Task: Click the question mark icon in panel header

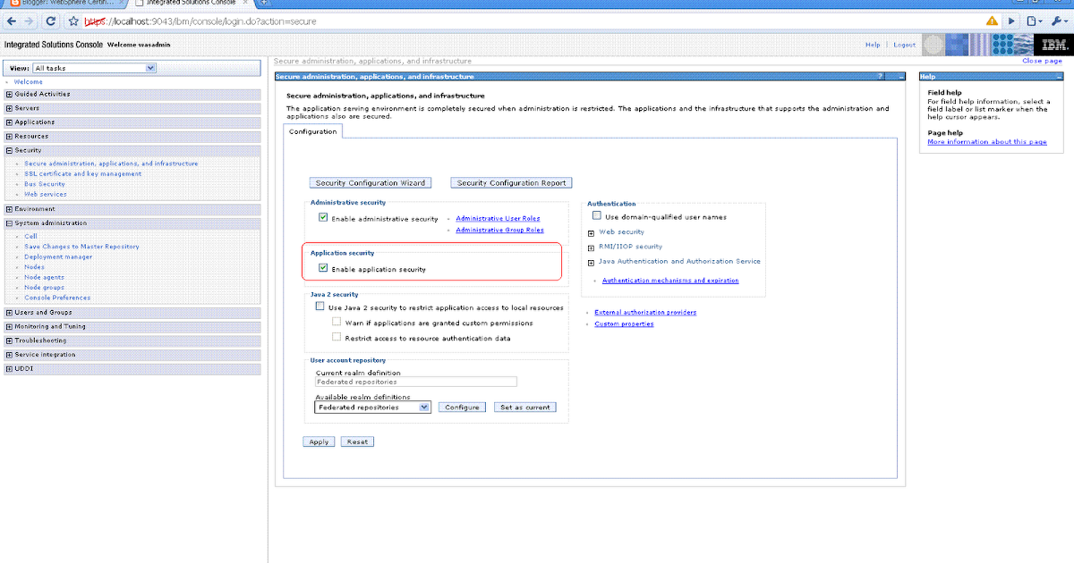Action: (x=881, y=77)
